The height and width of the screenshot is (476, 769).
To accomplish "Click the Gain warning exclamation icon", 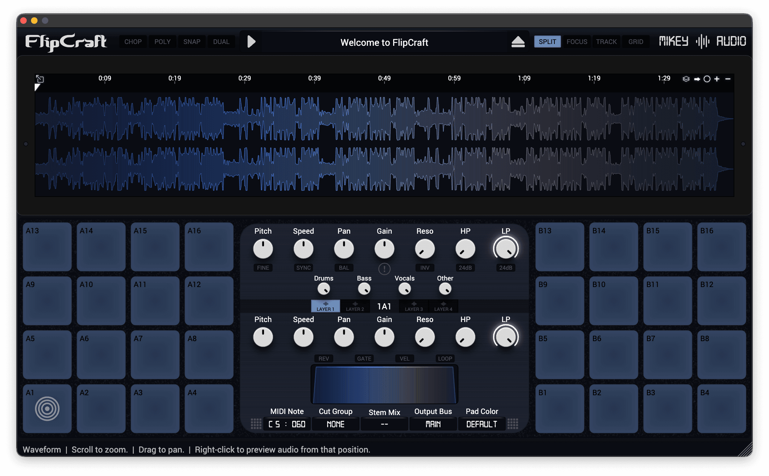I will [x=384, y=269].
